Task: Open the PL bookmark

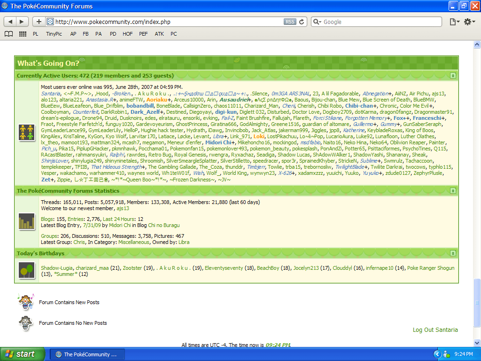Action: [x=36, y=34]
